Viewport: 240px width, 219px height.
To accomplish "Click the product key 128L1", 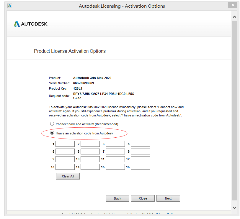I will point(78,88).
